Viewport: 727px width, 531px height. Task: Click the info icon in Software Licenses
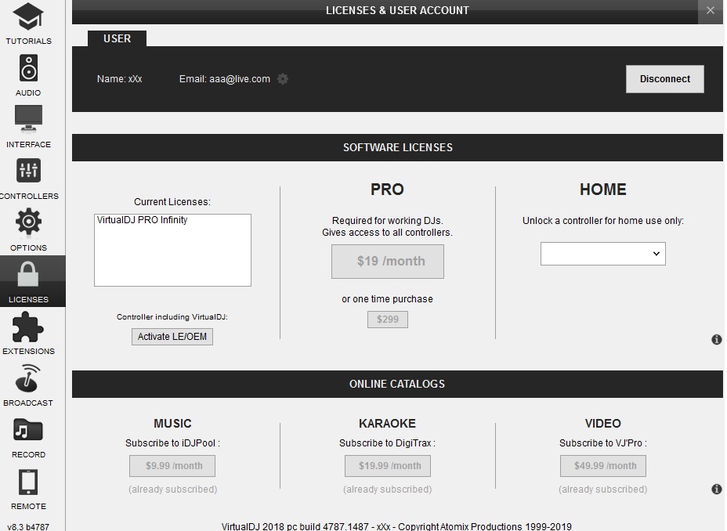coord(716,340)
